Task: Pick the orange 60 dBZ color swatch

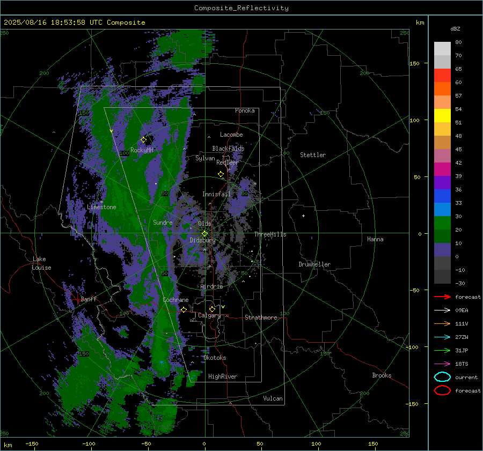Action: pos(442,89)
